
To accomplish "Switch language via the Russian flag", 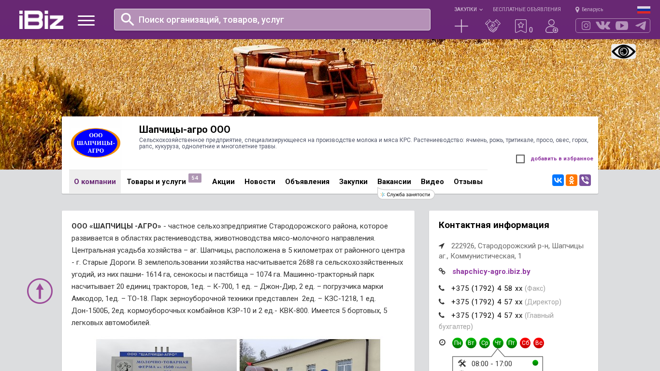I will point(644,10).
